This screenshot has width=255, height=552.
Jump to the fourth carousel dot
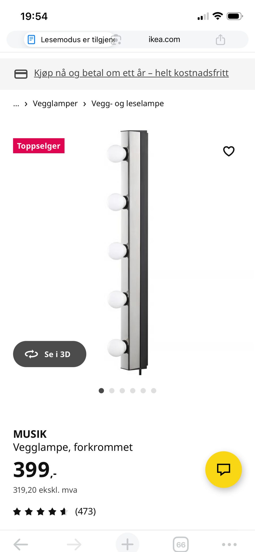[133, 390]
